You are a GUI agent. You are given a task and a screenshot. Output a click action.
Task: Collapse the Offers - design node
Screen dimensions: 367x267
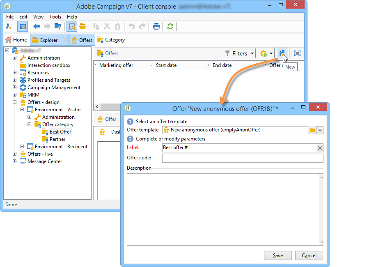pyautogui.click(x=14, y=102)
